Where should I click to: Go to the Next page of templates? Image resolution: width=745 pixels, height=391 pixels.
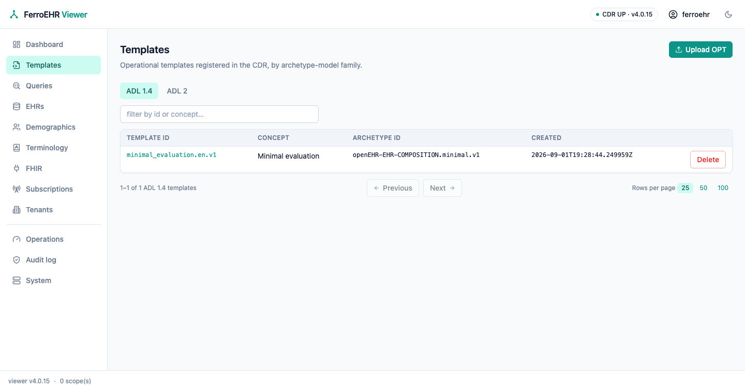pos(442,188)
